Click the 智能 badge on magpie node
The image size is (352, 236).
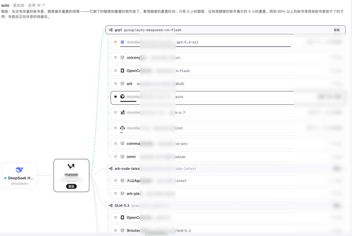(x=71, y=186)
